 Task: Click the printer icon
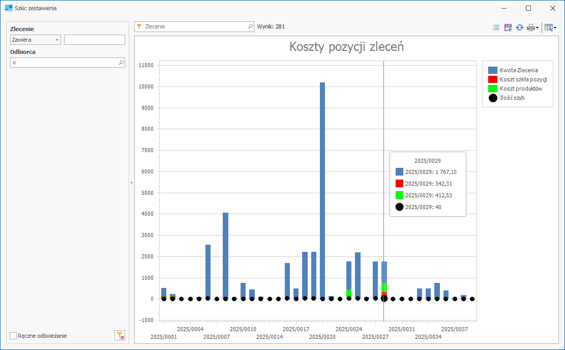click(x=530, y=27)
